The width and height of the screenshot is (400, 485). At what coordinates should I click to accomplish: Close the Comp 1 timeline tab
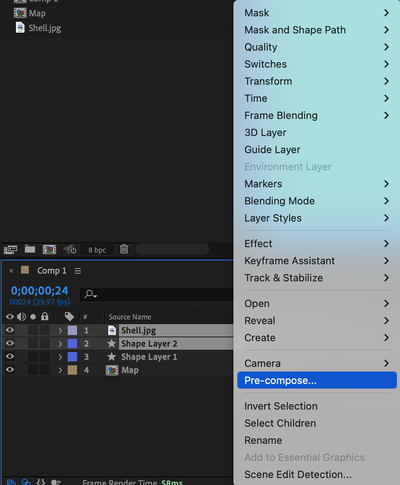[x=11, y=271]
